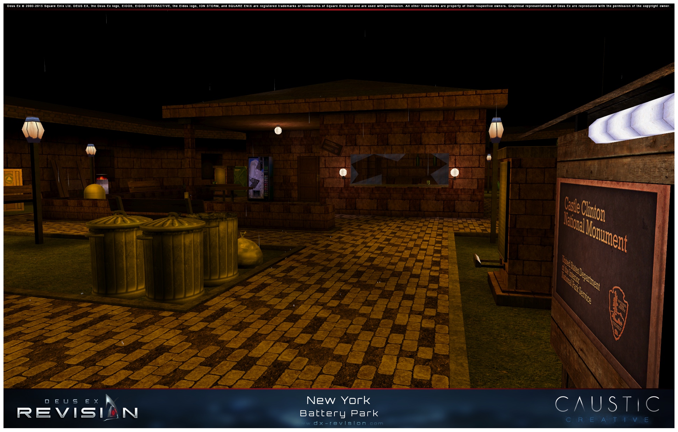Click the copyright notice at the top
Viewport: 678px width, 432px height.
[x=338, y=6]
